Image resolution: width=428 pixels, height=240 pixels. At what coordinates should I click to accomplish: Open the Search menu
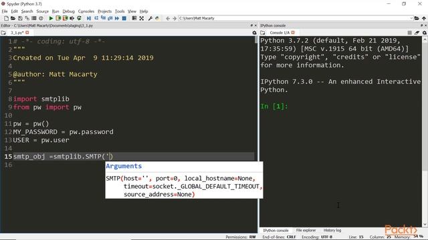pos(27,11)
